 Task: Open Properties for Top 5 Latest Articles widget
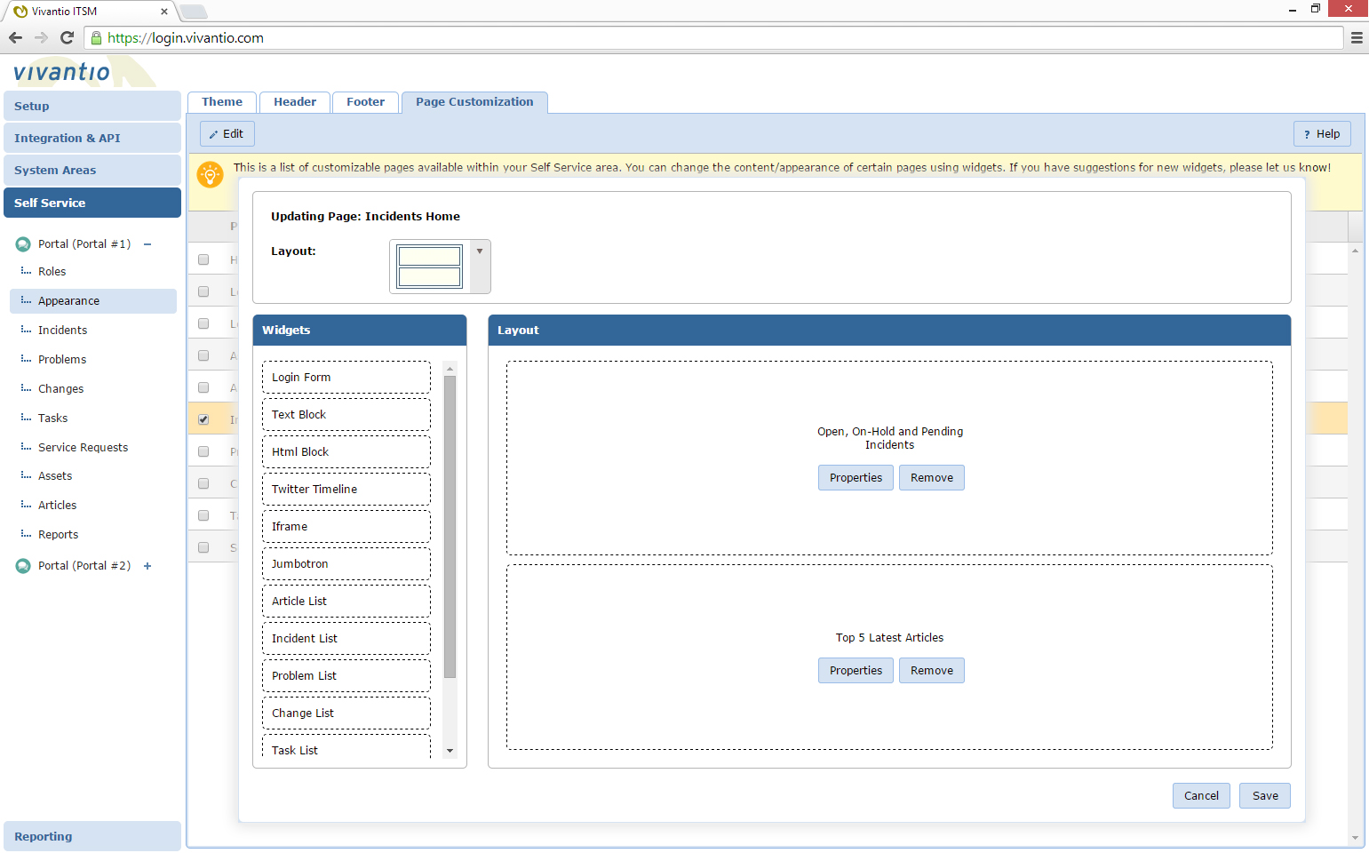coord(855,670)
